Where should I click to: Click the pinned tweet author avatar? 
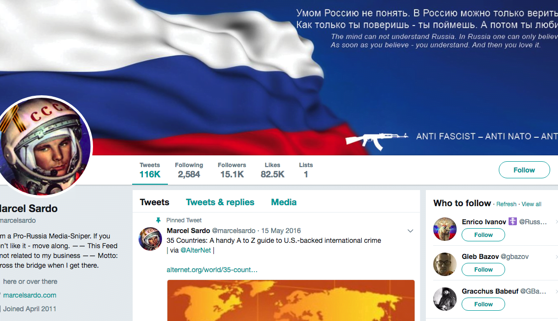tap(150, 238)
